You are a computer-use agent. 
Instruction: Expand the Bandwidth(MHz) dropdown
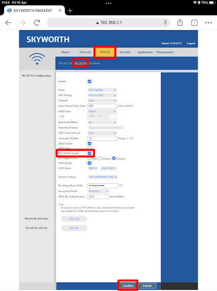[102, 123]
